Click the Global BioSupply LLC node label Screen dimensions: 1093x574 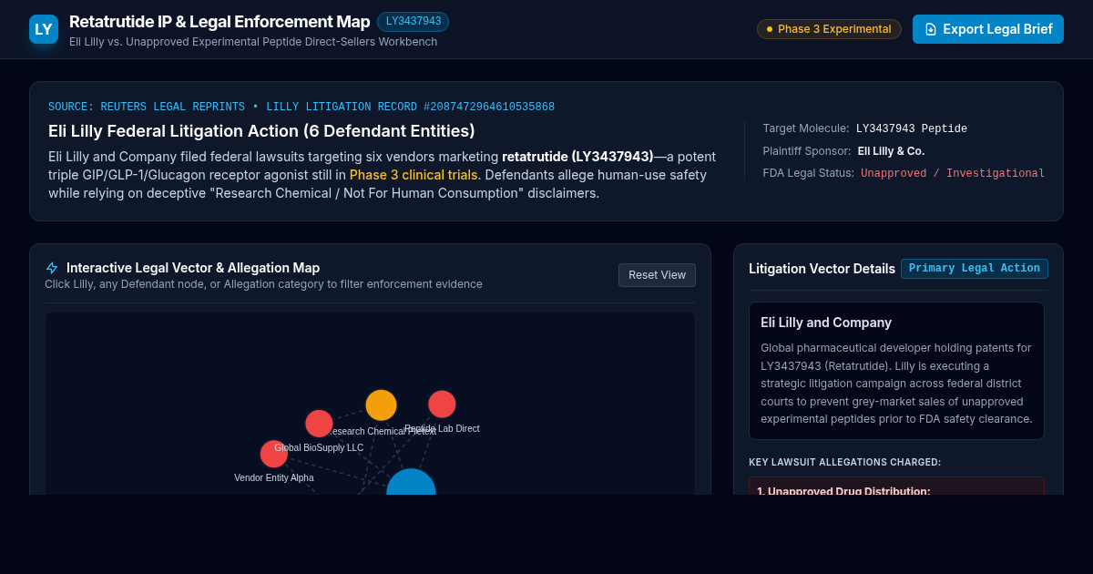(319, 447)
